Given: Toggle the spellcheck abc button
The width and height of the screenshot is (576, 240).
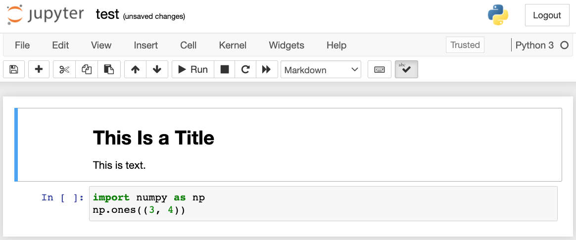Looking at the screenshot, I should 406,70.
